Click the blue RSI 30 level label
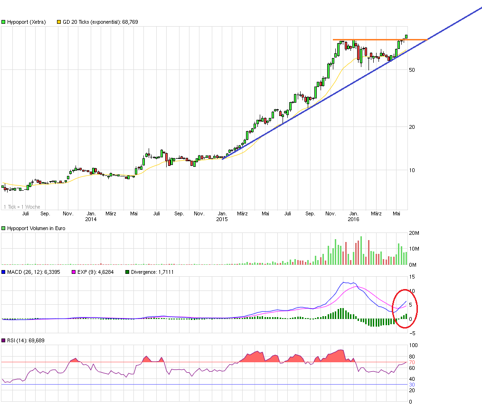Screen dimensions: 482x406 412,385
